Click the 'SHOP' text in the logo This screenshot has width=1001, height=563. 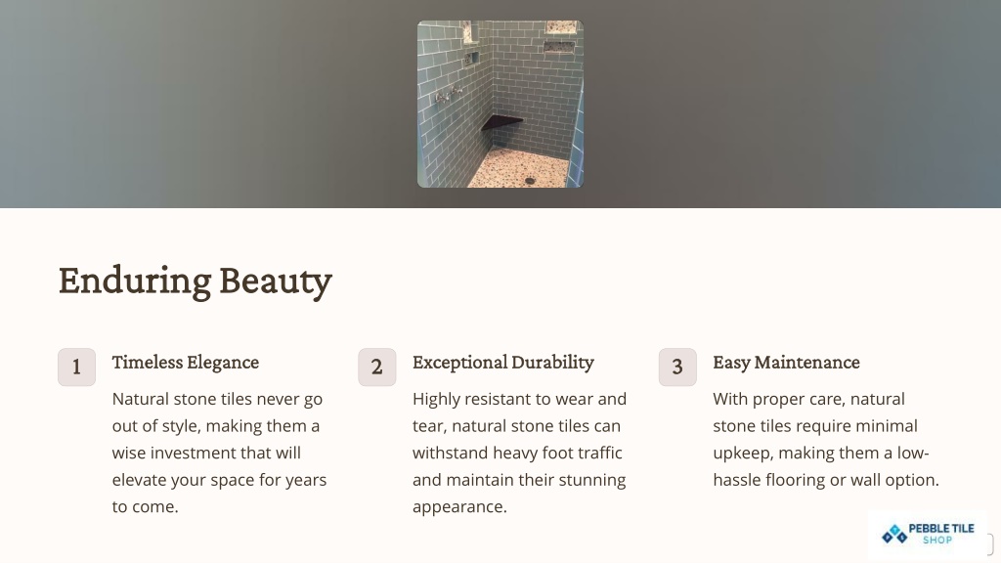937,540
